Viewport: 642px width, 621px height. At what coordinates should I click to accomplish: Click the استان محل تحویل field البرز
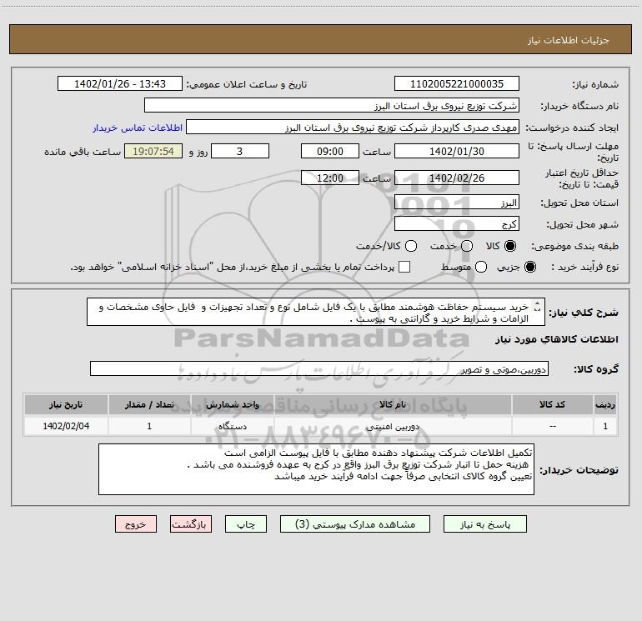(457, 203)
